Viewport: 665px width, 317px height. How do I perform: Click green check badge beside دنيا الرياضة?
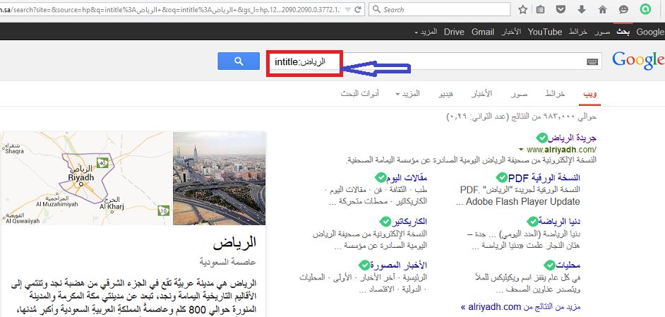pyautogui.click(x=532, y=222)
